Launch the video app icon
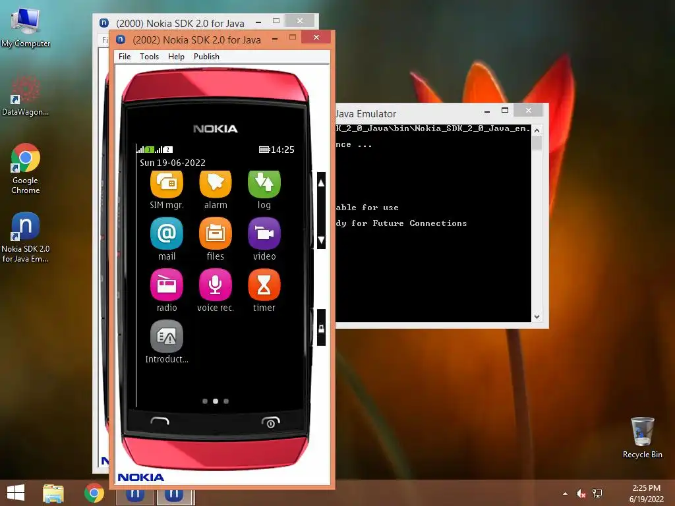 pyautogui.click(x=264, y=233)
